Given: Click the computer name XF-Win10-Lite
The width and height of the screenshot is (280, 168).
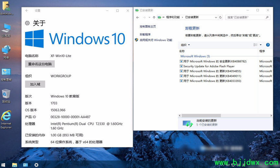Looking at the screenshot, I should tap(61, 56).
